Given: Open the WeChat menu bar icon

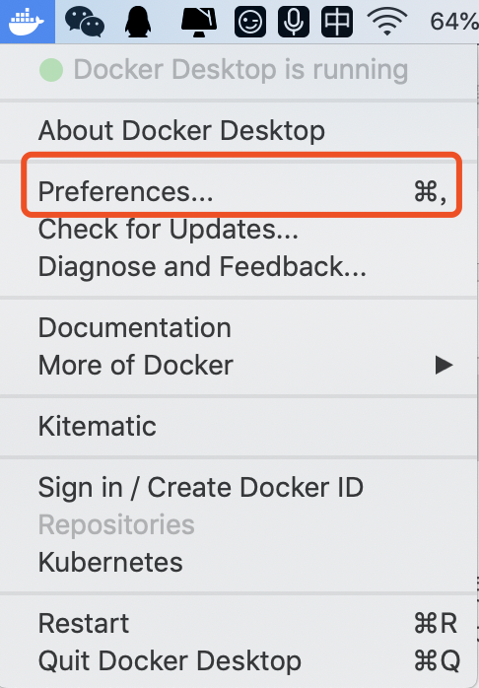Looking at the screenshot, I should [84, 22].
